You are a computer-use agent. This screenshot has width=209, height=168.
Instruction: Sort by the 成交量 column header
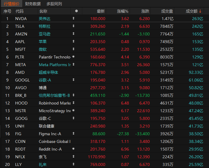[167, 11]
